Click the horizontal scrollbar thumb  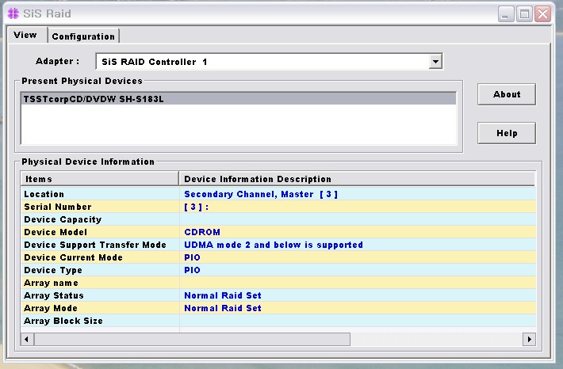(192, 339)
